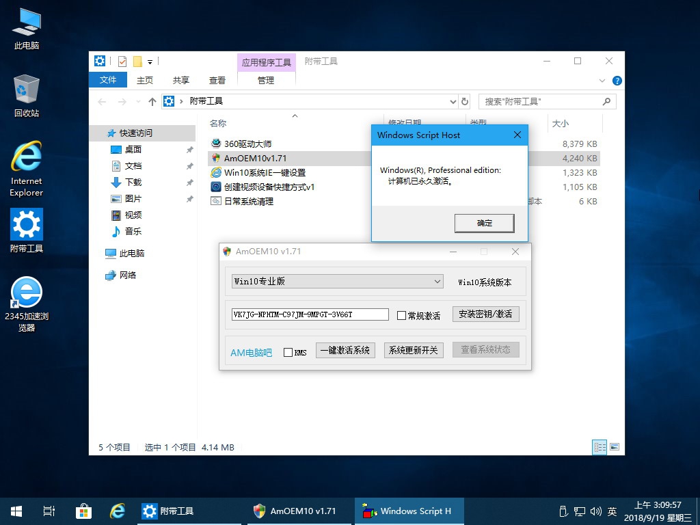Image resolution: width=700 pixels, height=525 pixels.
Task: Expand the Explorer ribbon chevron
Action: point(602,81)
